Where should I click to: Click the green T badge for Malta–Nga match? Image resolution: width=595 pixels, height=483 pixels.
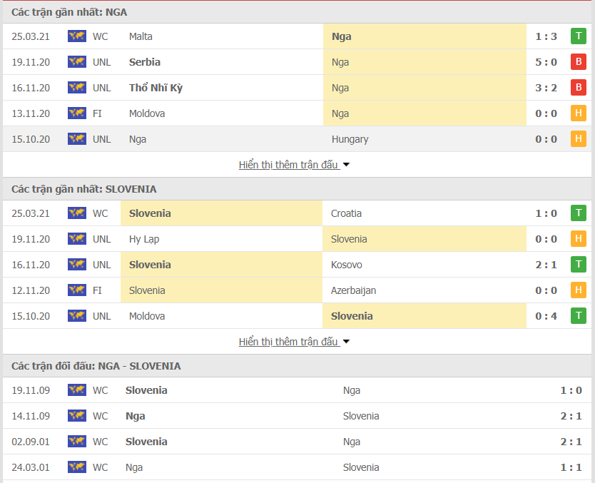pos(578,36)
